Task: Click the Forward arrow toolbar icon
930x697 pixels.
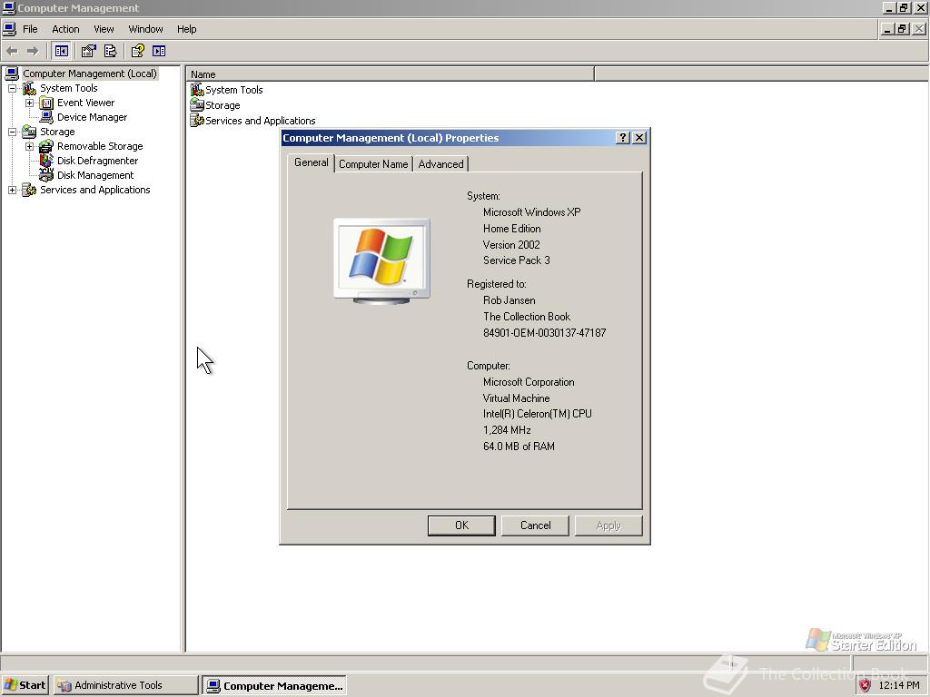Action: click(x=33, y=52)
